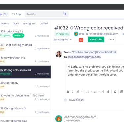
Task: Open the Order different size ticket
Action: pyautogui.click(x=25, y=119)
